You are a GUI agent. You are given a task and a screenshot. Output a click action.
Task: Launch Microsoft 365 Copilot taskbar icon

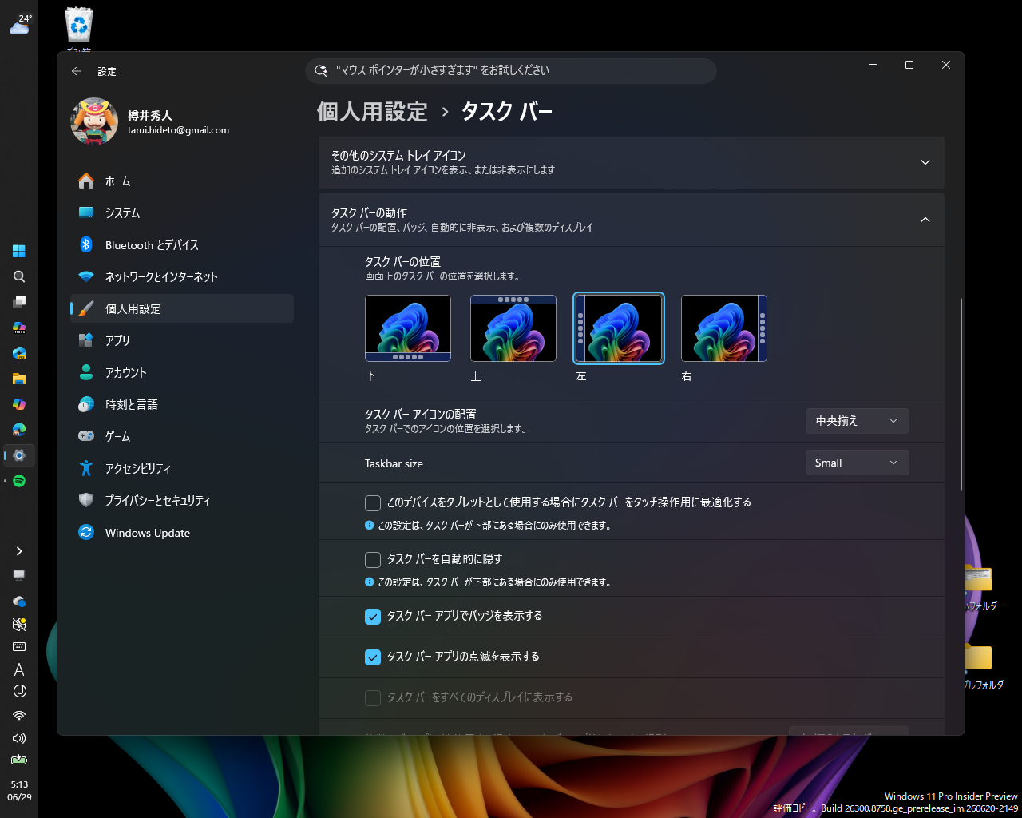[19, 328]
